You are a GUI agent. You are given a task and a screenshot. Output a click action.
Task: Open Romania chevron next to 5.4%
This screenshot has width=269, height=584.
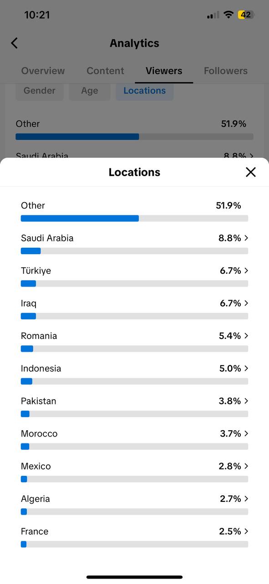coord(246,336)
